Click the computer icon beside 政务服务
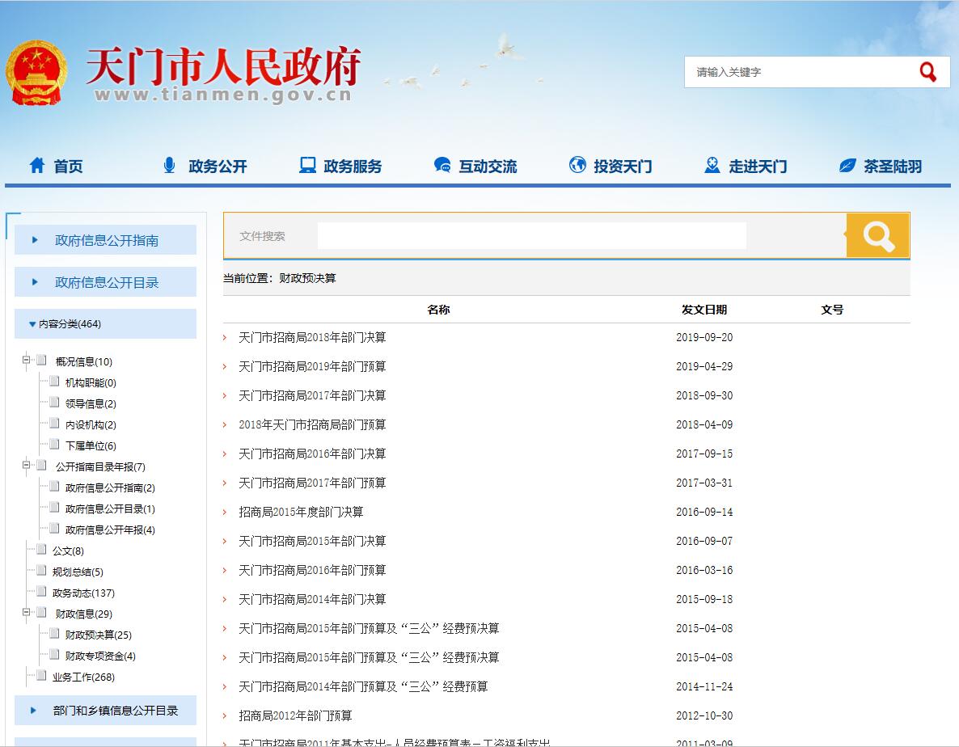 tap(307, 166)
